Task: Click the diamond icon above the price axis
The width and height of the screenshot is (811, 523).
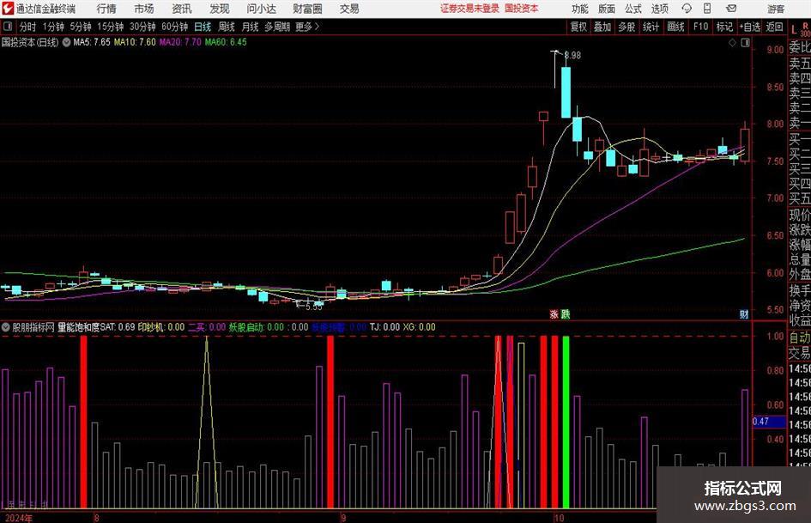Action: click(732, 43)
